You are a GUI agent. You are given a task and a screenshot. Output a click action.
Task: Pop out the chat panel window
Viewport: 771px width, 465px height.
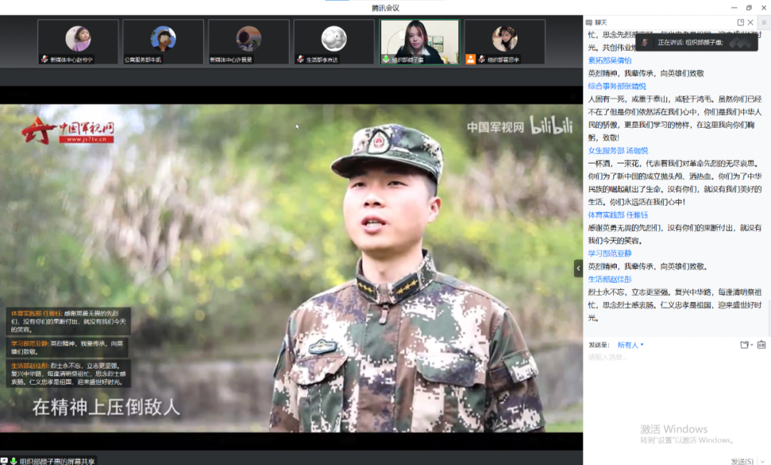[x=740, y=23]
